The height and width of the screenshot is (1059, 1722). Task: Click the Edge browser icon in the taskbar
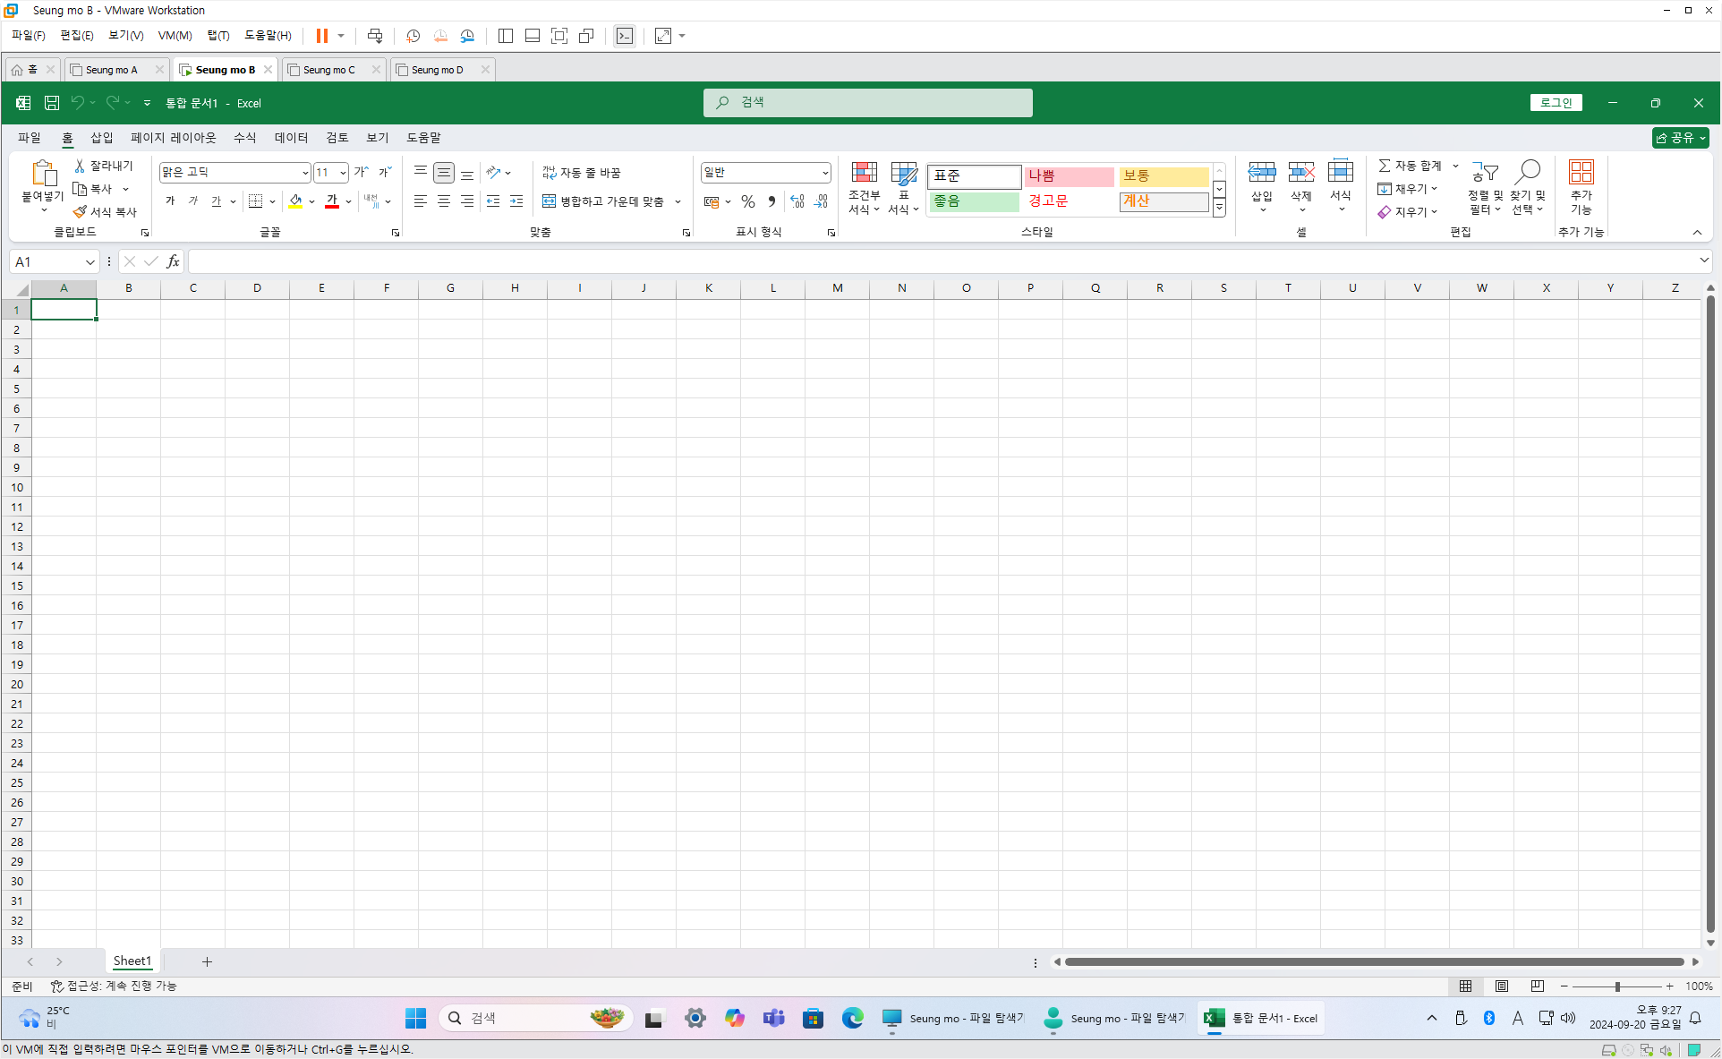point(852,1018)
